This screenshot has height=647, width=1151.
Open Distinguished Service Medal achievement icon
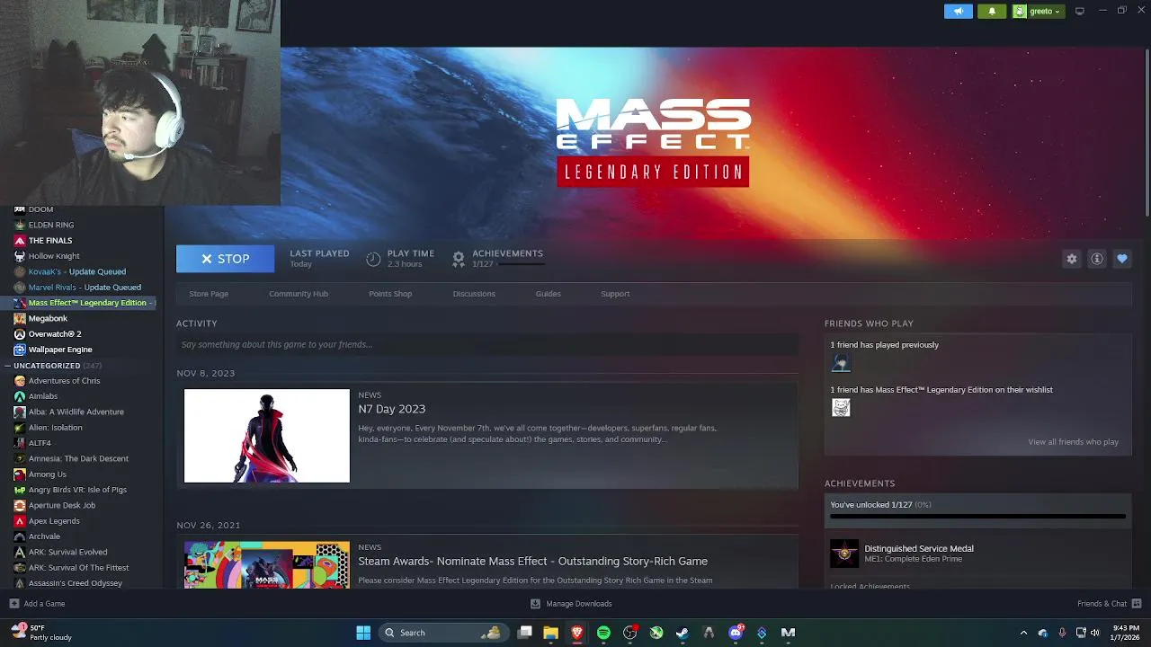coord(844,554)
